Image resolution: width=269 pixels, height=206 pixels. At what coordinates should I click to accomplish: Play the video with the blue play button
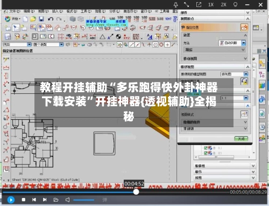(11, 200)
